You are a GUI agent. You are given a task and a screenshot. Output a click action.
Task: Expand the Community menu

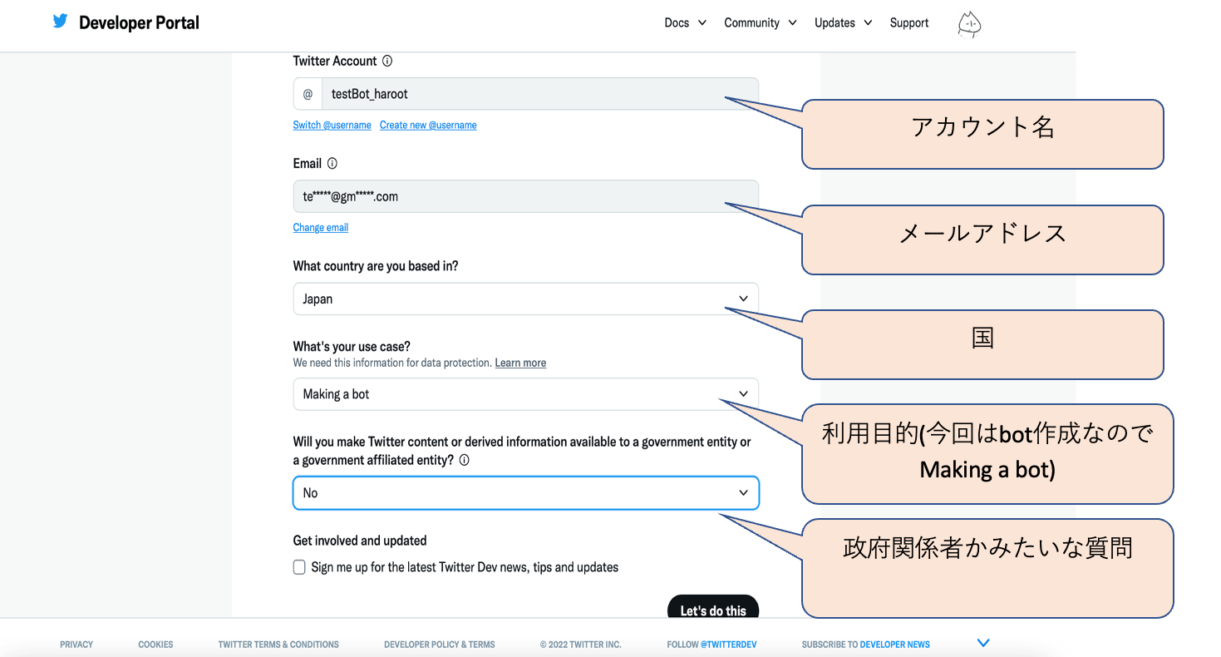click(760, 22)
